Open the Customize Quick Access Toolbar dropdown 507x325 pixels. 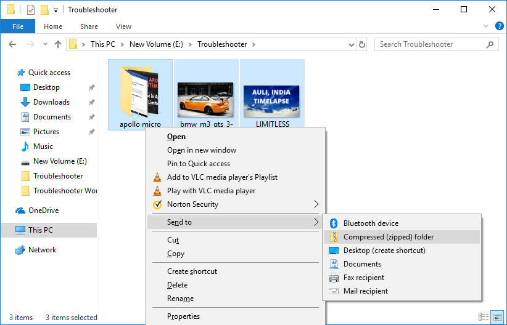click(56, 10)
